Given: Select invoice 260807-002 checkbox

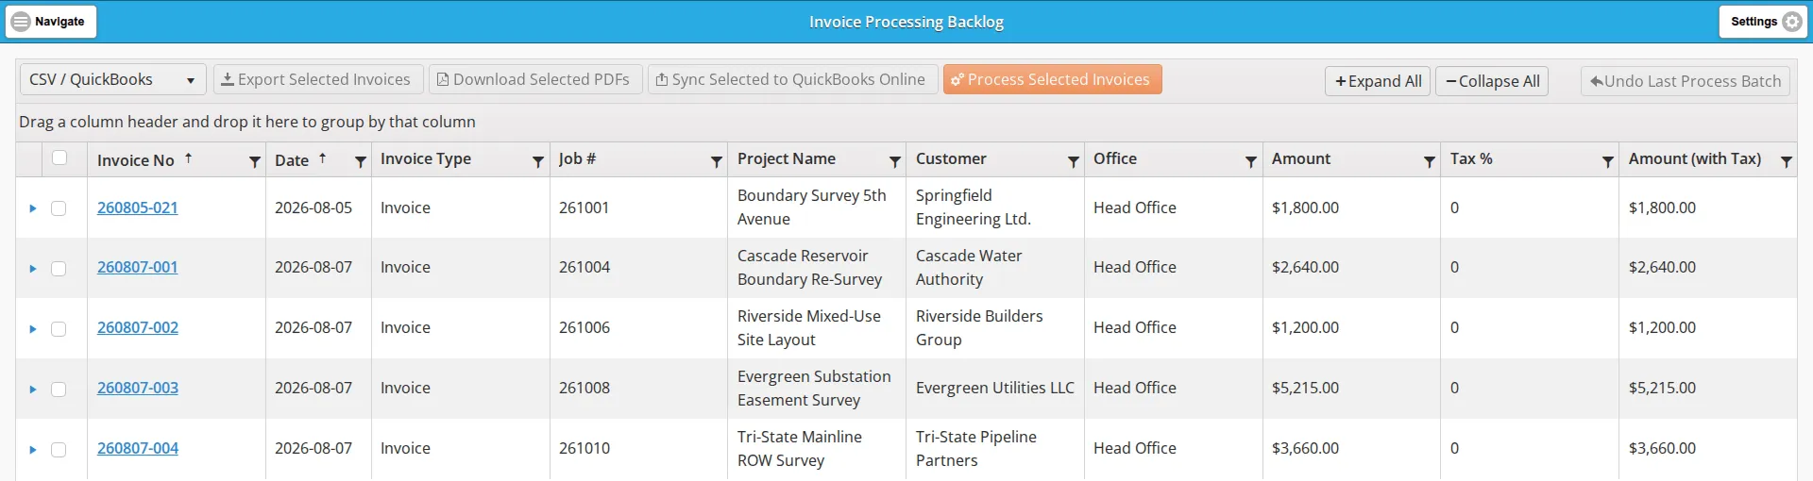Looking at the screenshot, I should point(59,329).
